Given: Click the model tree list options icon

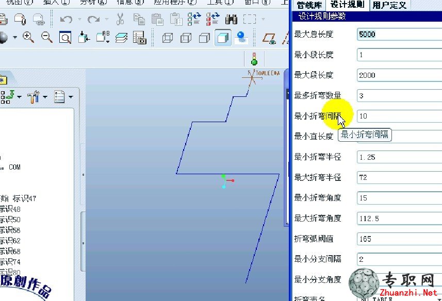Looking at the screenshot, I should pos(59,97).
